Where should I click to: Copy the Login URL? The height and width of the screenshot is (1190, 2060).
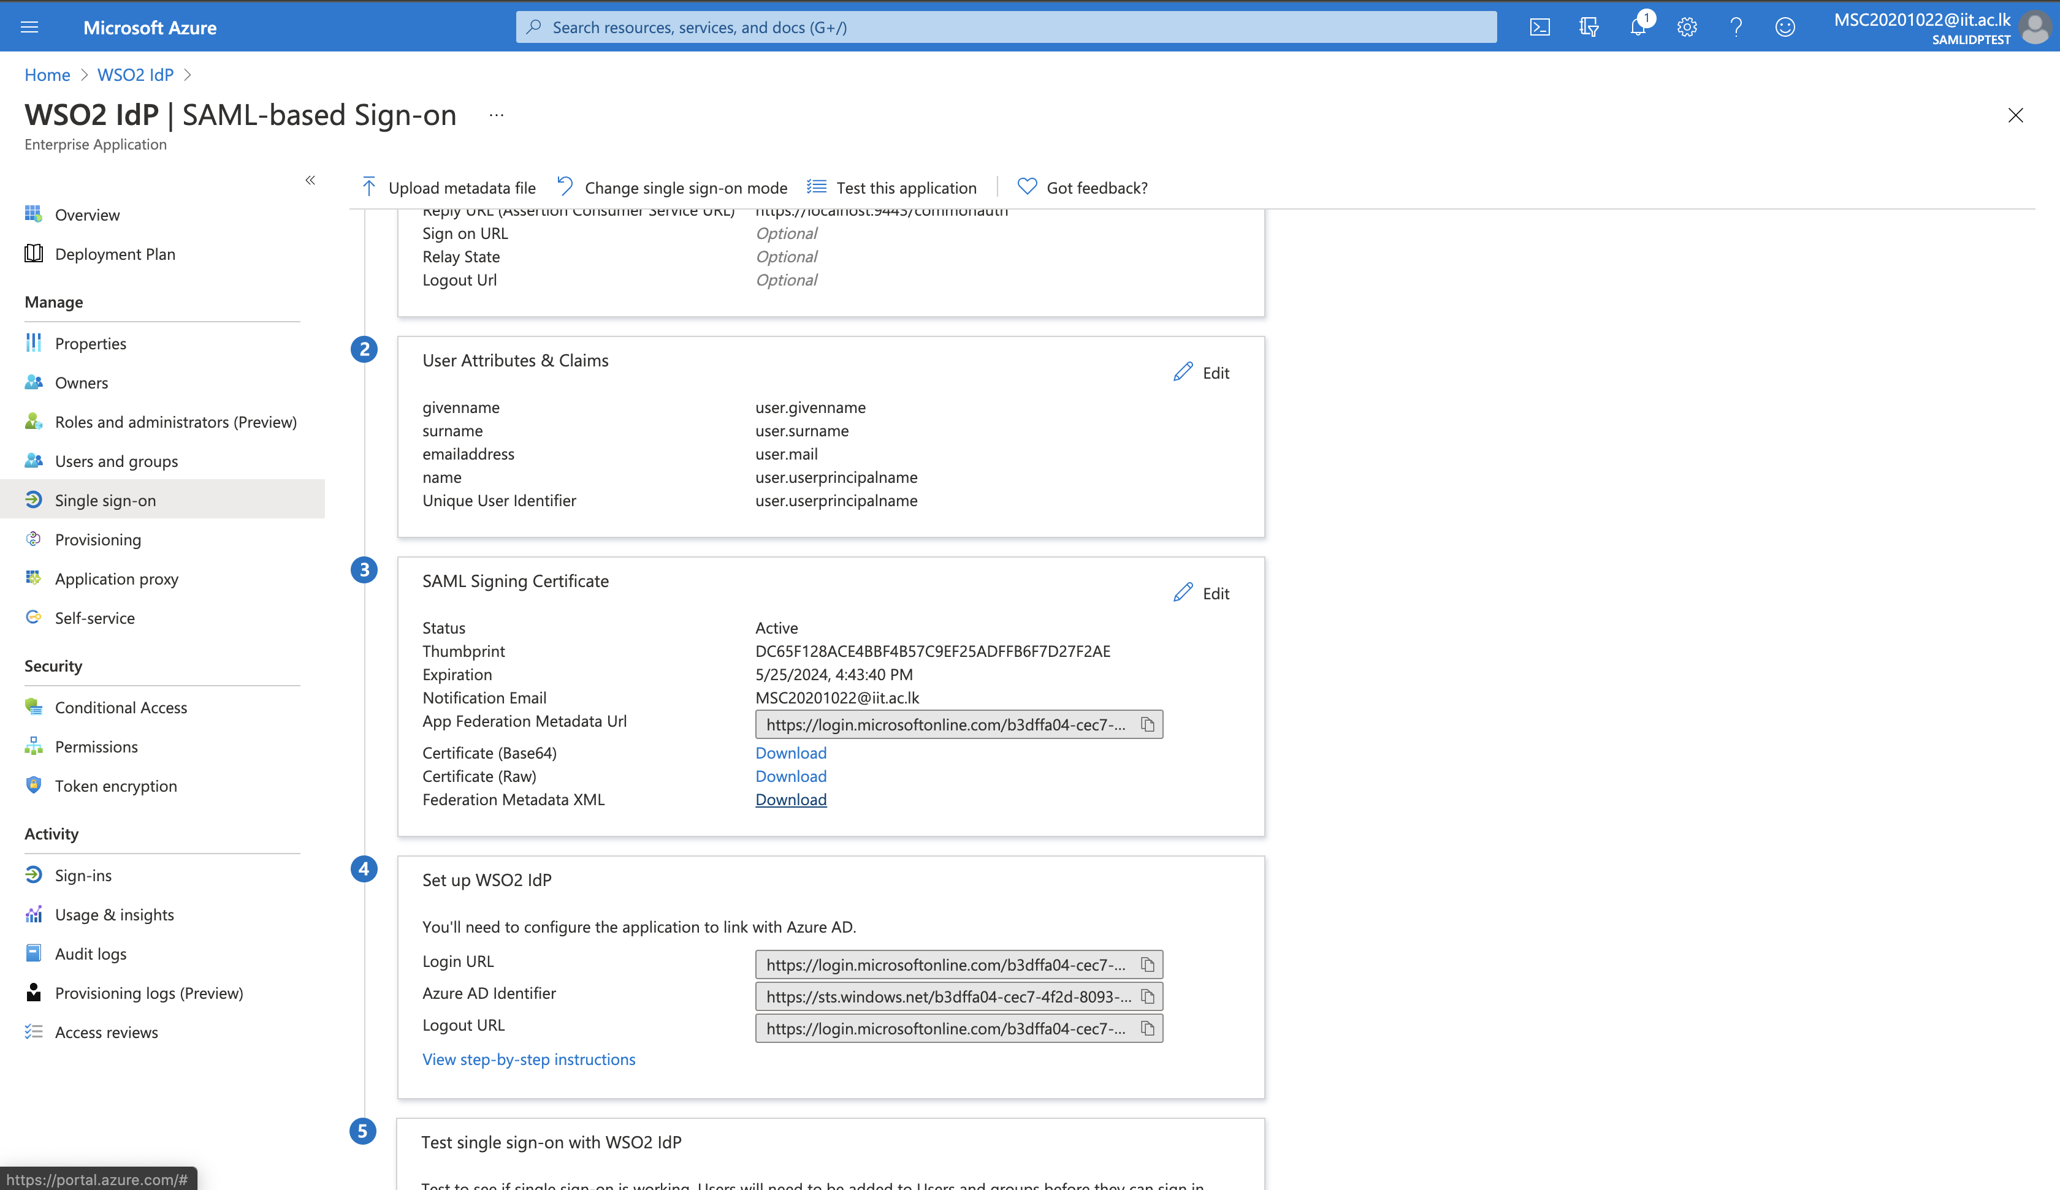pyautogui.click(x=1148, y=965)
